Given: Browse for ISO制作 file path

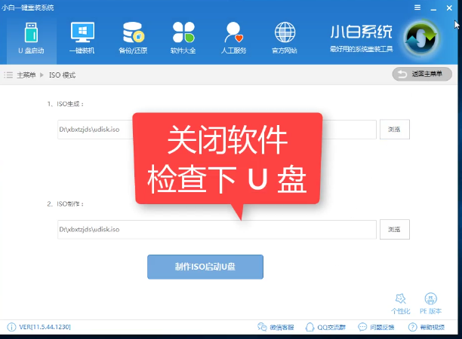Looking at the screenshot, I should pyautogui.click(x=394, y=229).
